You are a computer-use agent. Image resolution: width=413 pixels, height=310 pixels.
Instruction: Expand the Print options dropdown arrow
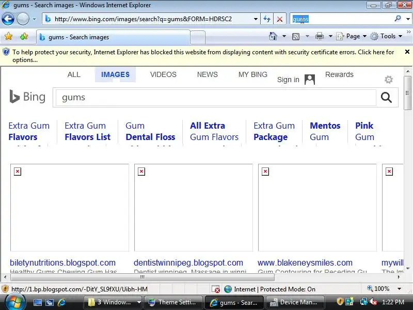click(x=330, y=36)
